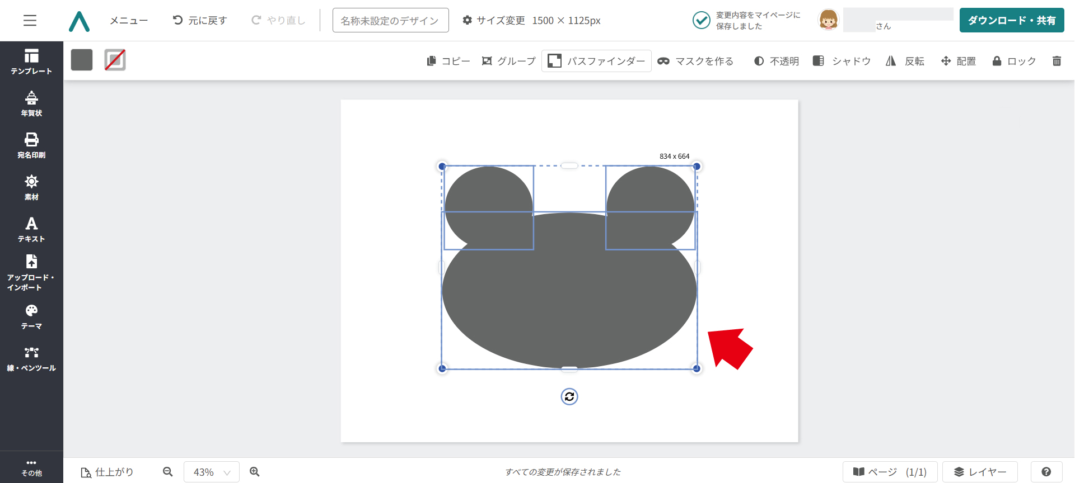Open the テンプレート sidebar panel
The image size is (1075, 483).
[31, 61]
